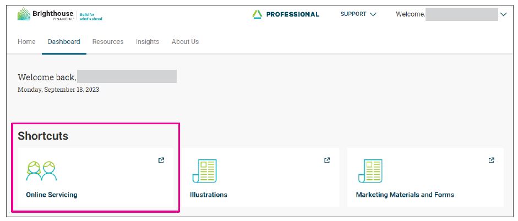Click the Brighthouse Financial logo
Image resolution: width=518 pixels, height=221 pixels.
pos(51,14)
